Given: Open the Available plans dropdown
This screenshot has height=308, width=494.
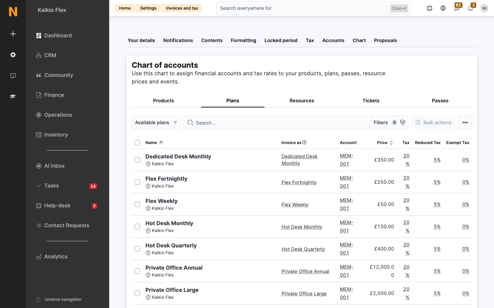Looking at the screenshot, I should pyautogui.click(x=156, y=123).
